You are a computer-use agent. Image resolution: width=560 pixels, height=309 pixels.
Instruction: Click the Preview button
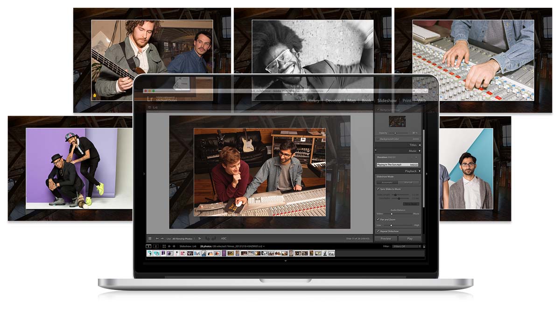pyautogui.click(x=386, y=239)
